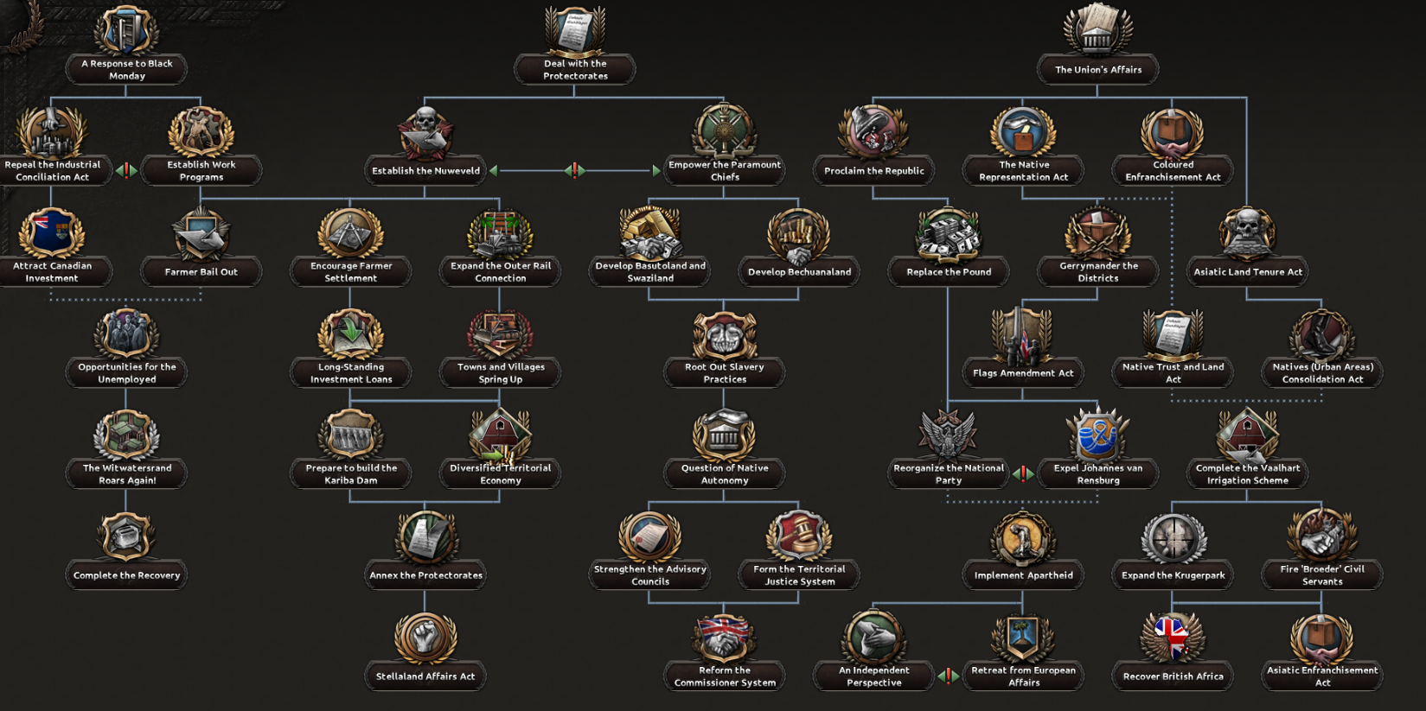Select Diversified Territorial Economy barn icon

tap(500, 435)
